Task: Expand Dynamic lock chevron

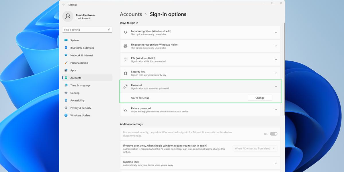Action: click(x=276, y=163)
